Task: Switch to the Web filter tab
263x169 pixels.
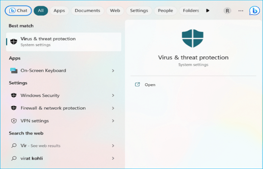Action: (115, 11)
